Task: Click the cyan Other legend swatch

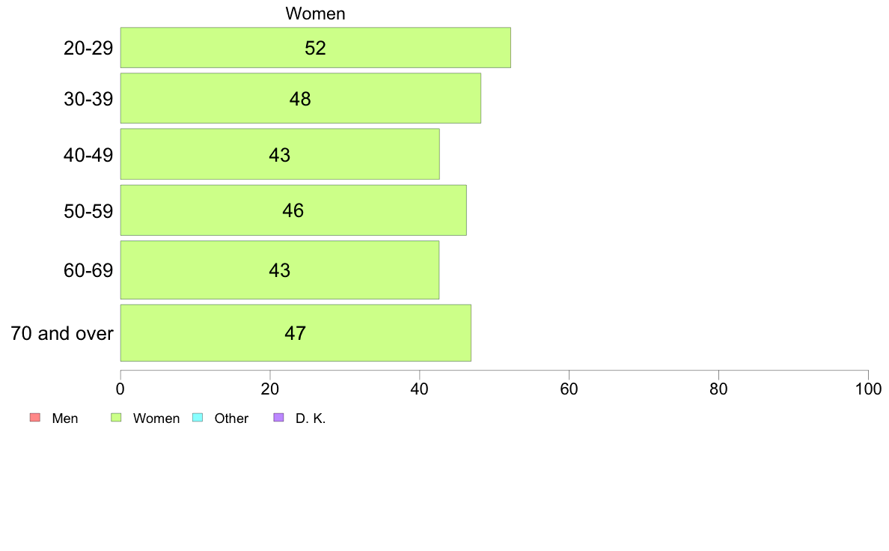Action: tap(198, 418)
